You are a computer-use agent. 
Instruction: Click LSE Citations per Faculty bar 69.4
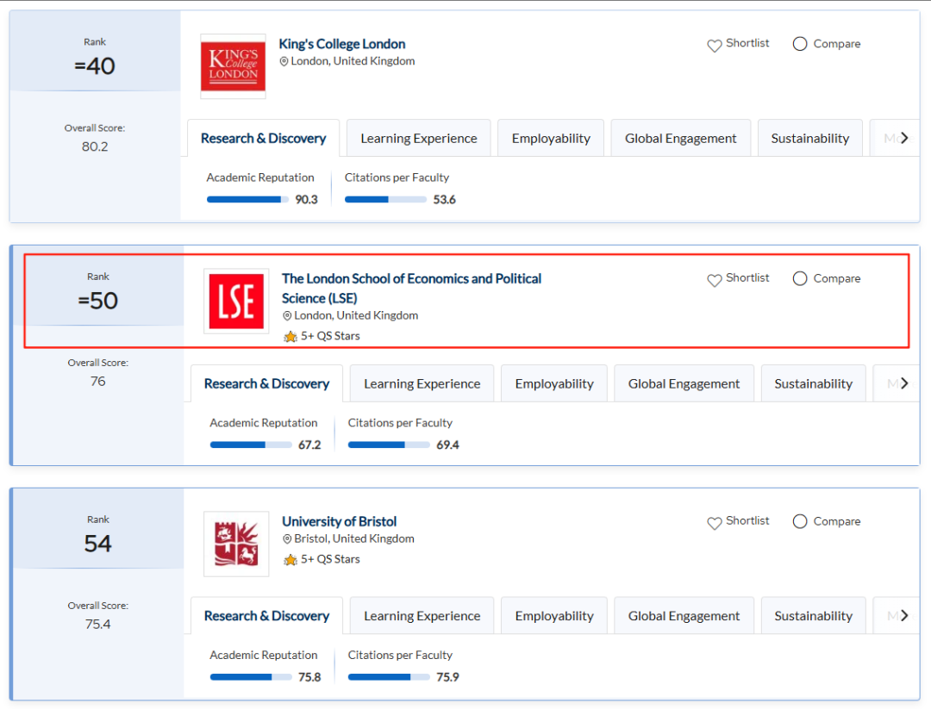[389, 445]
